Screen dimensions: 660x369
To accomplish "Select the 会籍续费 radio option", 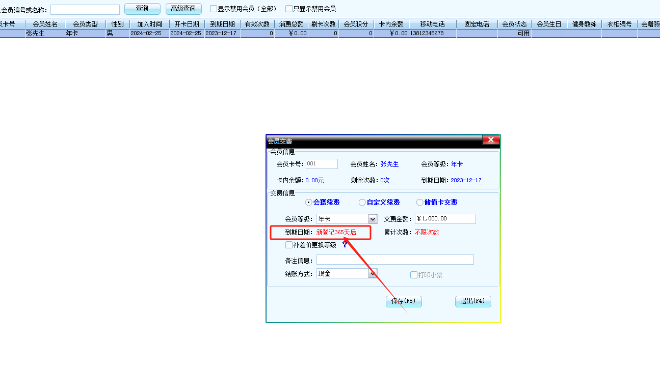I will click(309, 202).
